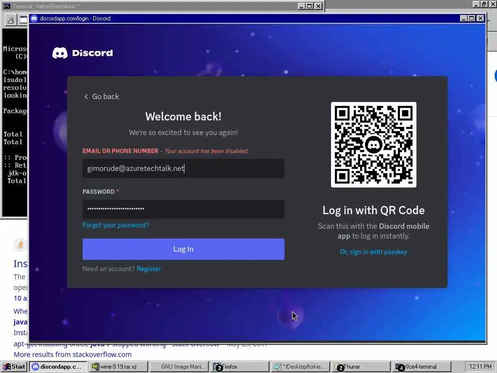Switch to discordapp taskbar item
Viewport: 497px width, 373px height.
click(58, 367)
